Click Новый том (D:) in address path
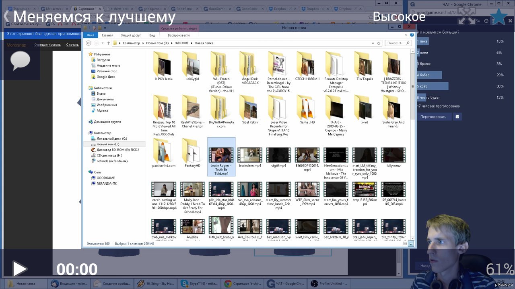 pyautogui.click(x=157, y=43)
